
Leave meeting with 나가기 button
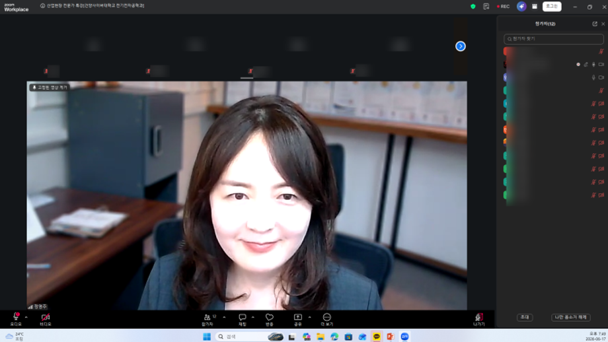[x=479, y=320]
